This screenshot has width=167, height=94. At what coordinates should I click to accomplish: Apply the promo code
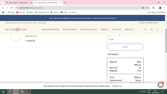(x=125, y=47)
